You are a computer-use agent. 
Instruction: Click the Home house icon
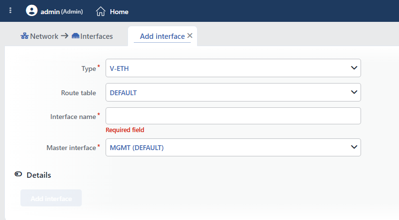point(101,12)
